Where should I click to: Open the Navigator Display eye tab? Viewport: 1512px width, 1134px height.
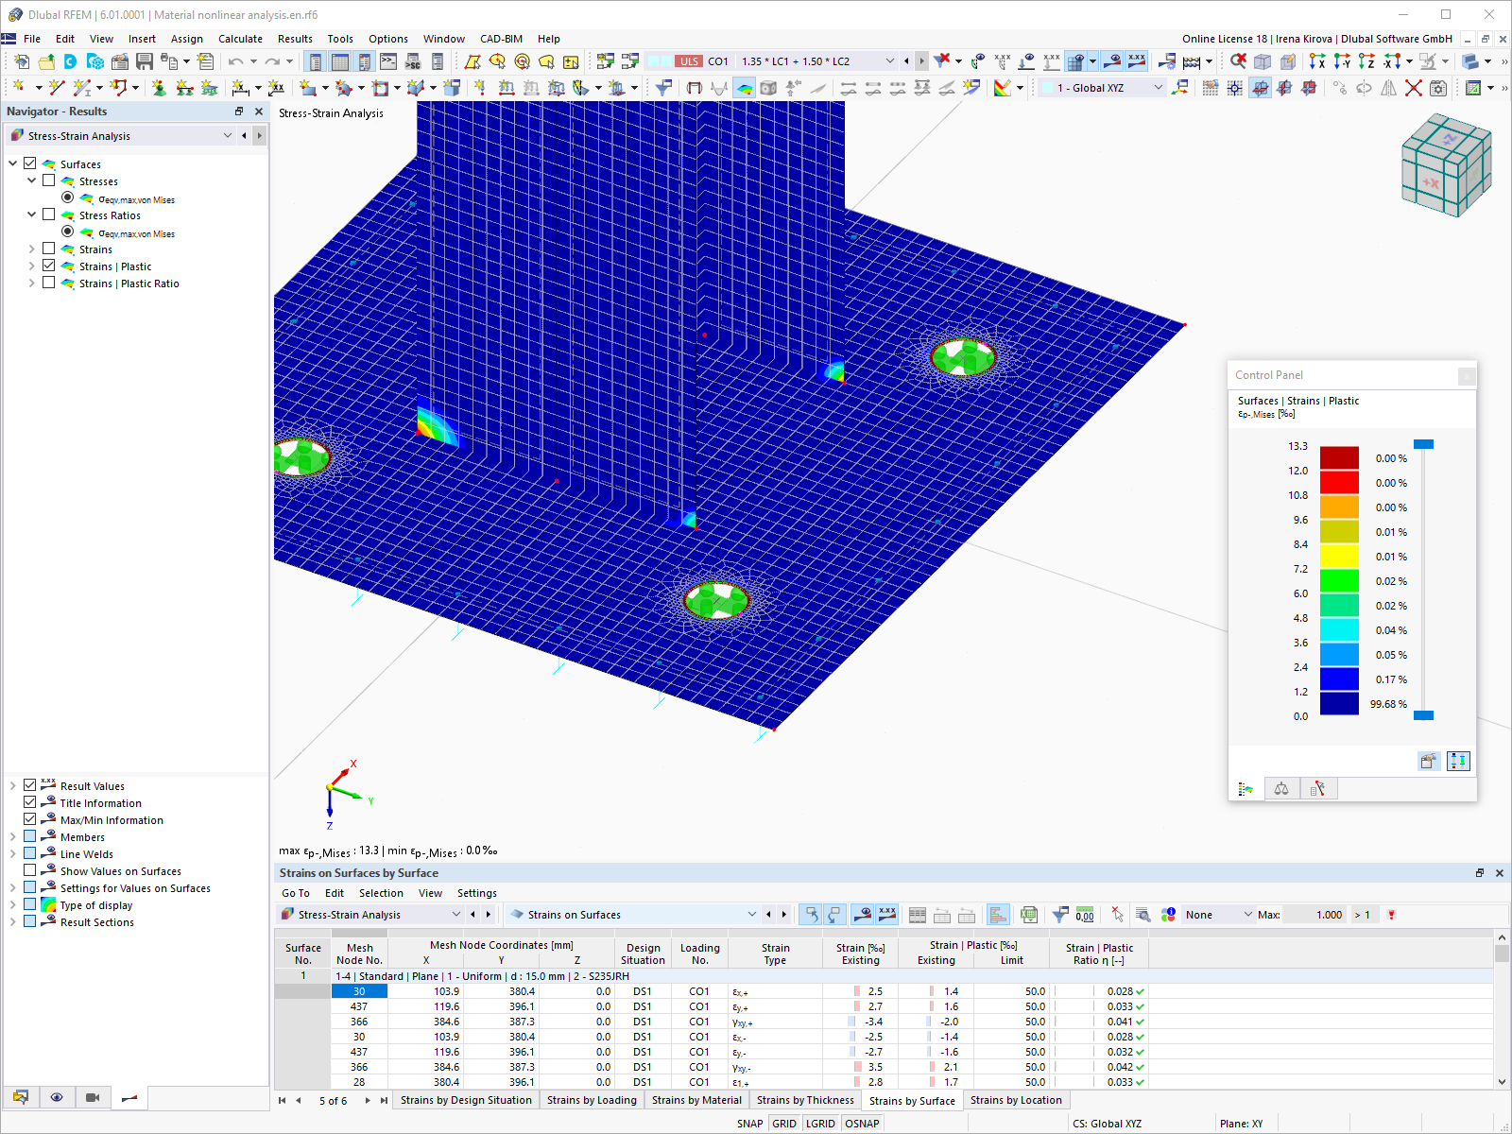pos(57,1097)
